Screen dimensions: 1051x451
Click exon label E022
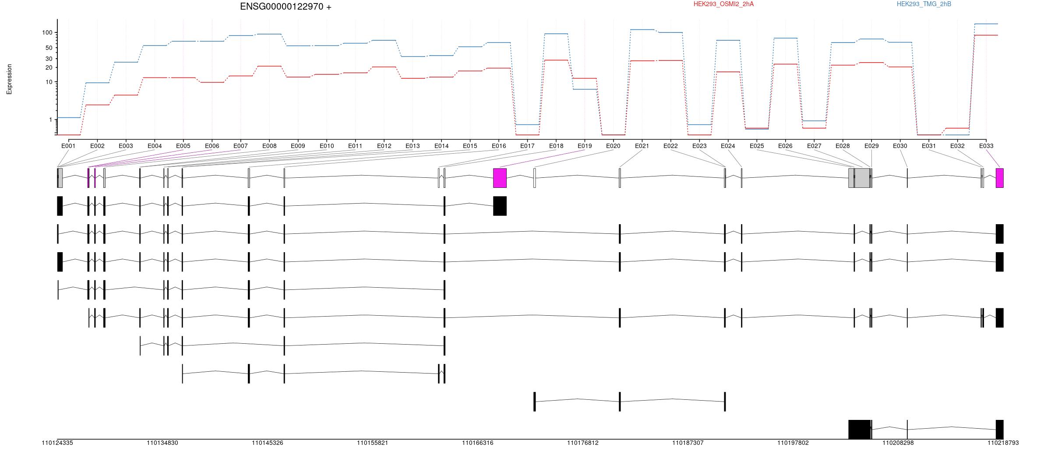[670, 146]
